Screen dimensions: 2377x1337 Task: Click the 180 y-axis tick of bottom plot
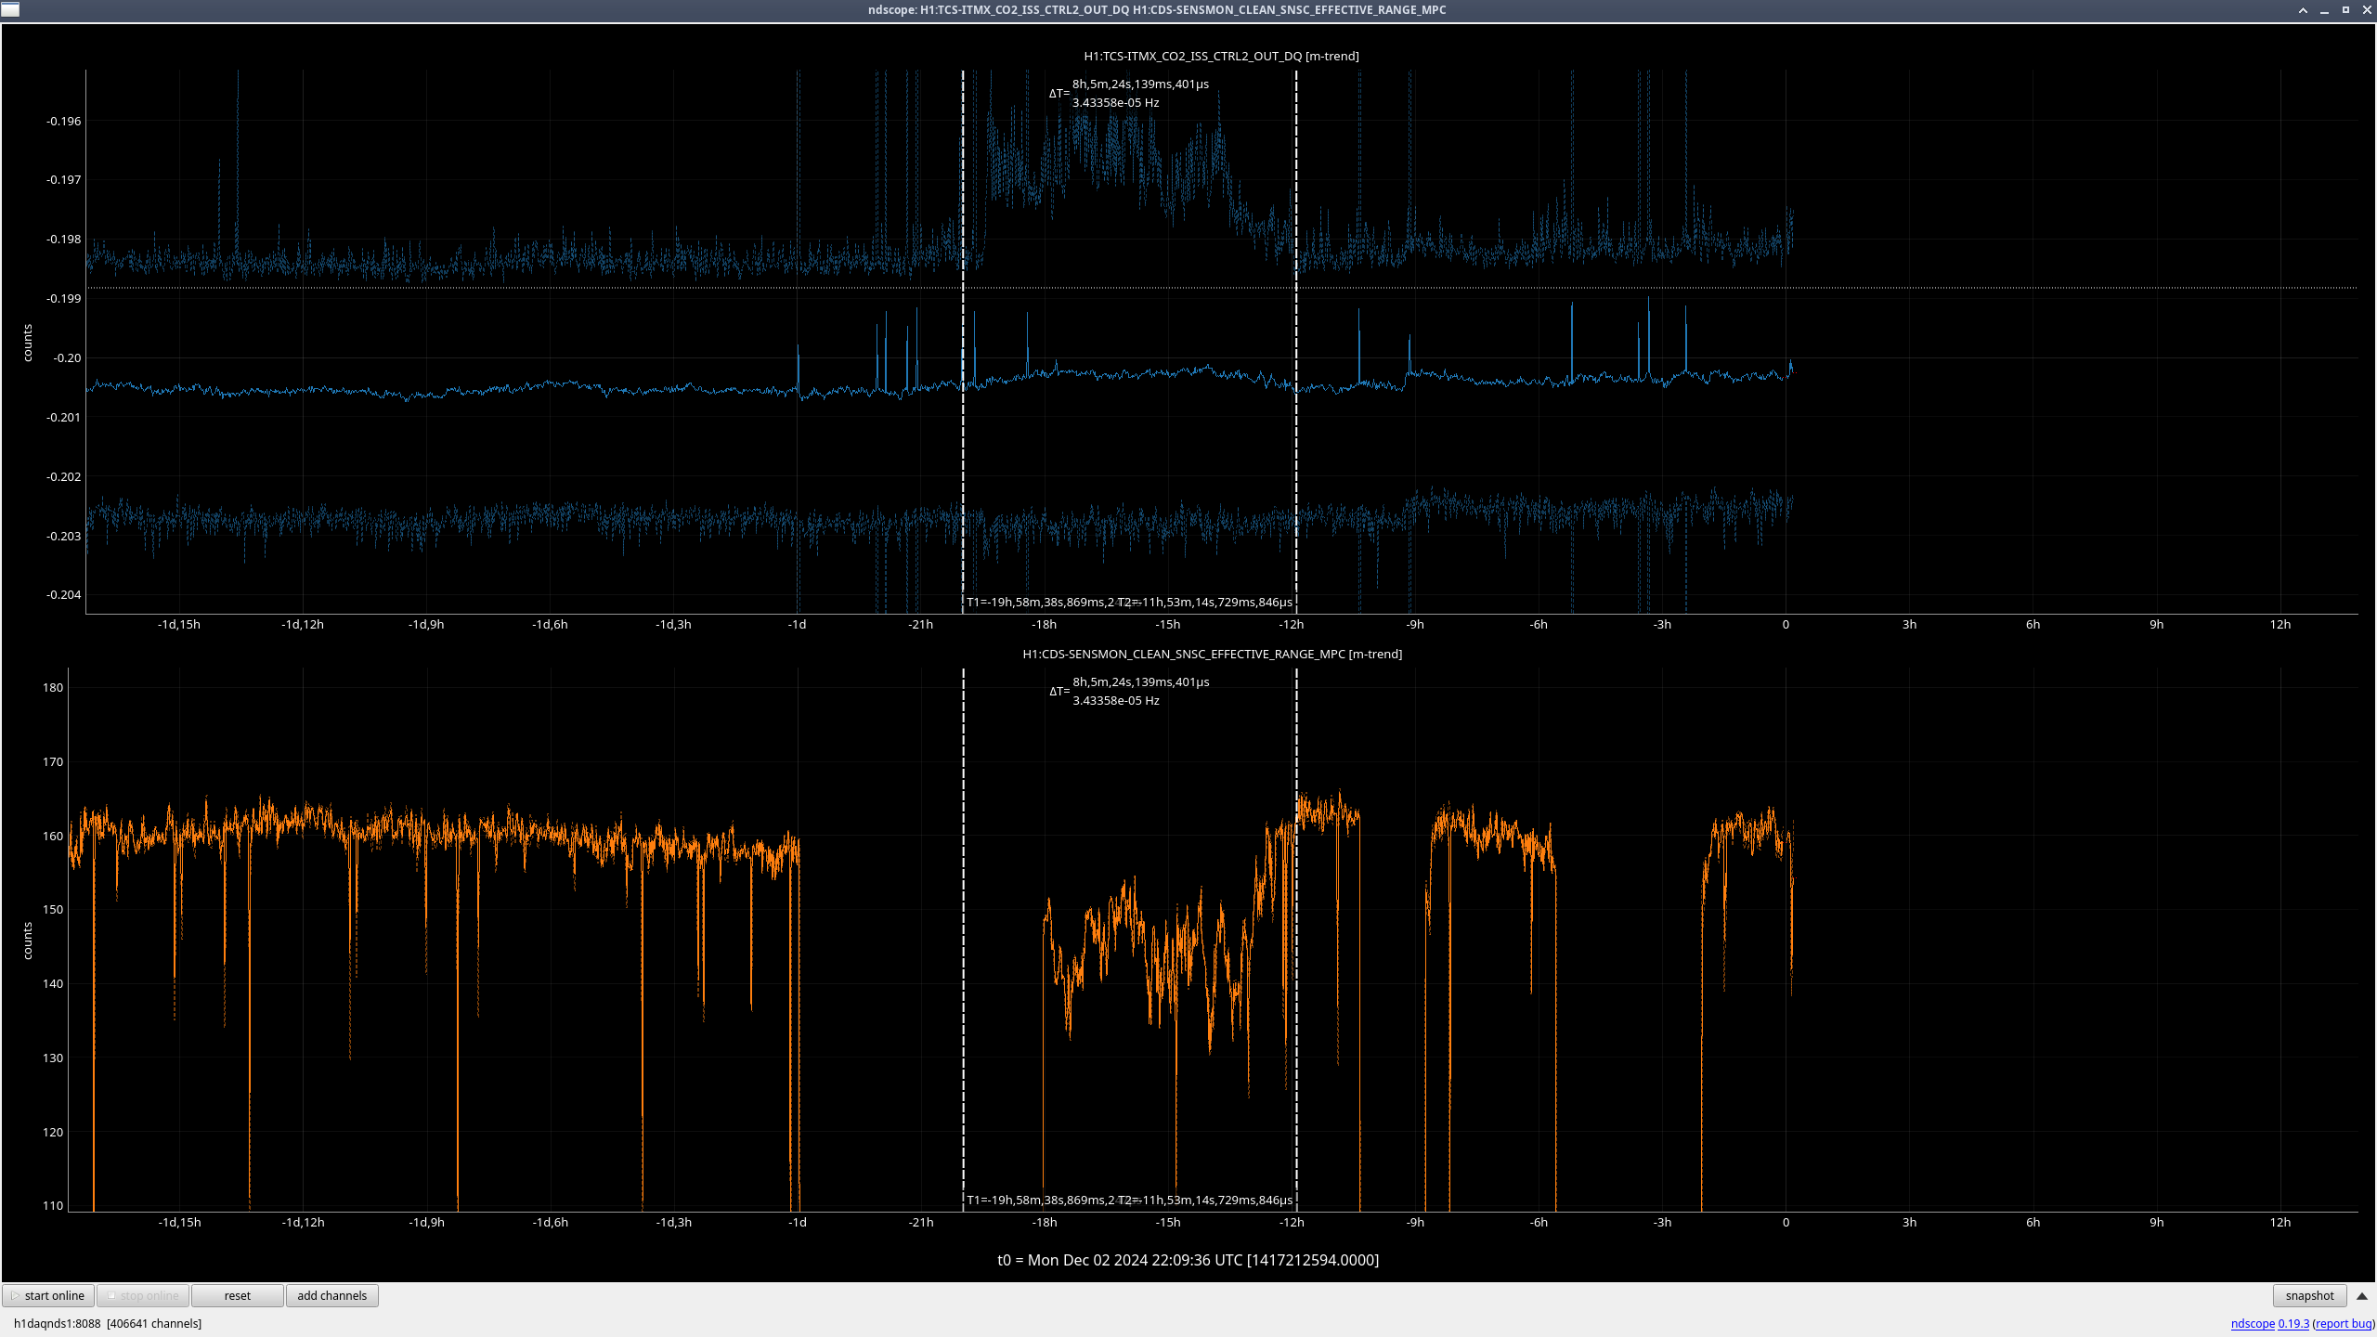tap(53, 687)
